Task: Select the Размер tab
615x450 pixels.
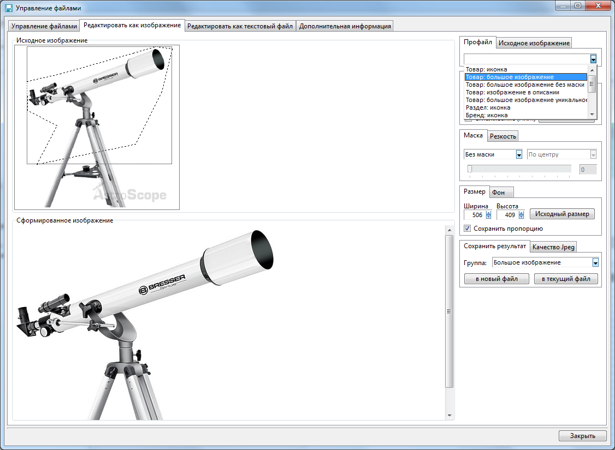Action: pos(474,191)
